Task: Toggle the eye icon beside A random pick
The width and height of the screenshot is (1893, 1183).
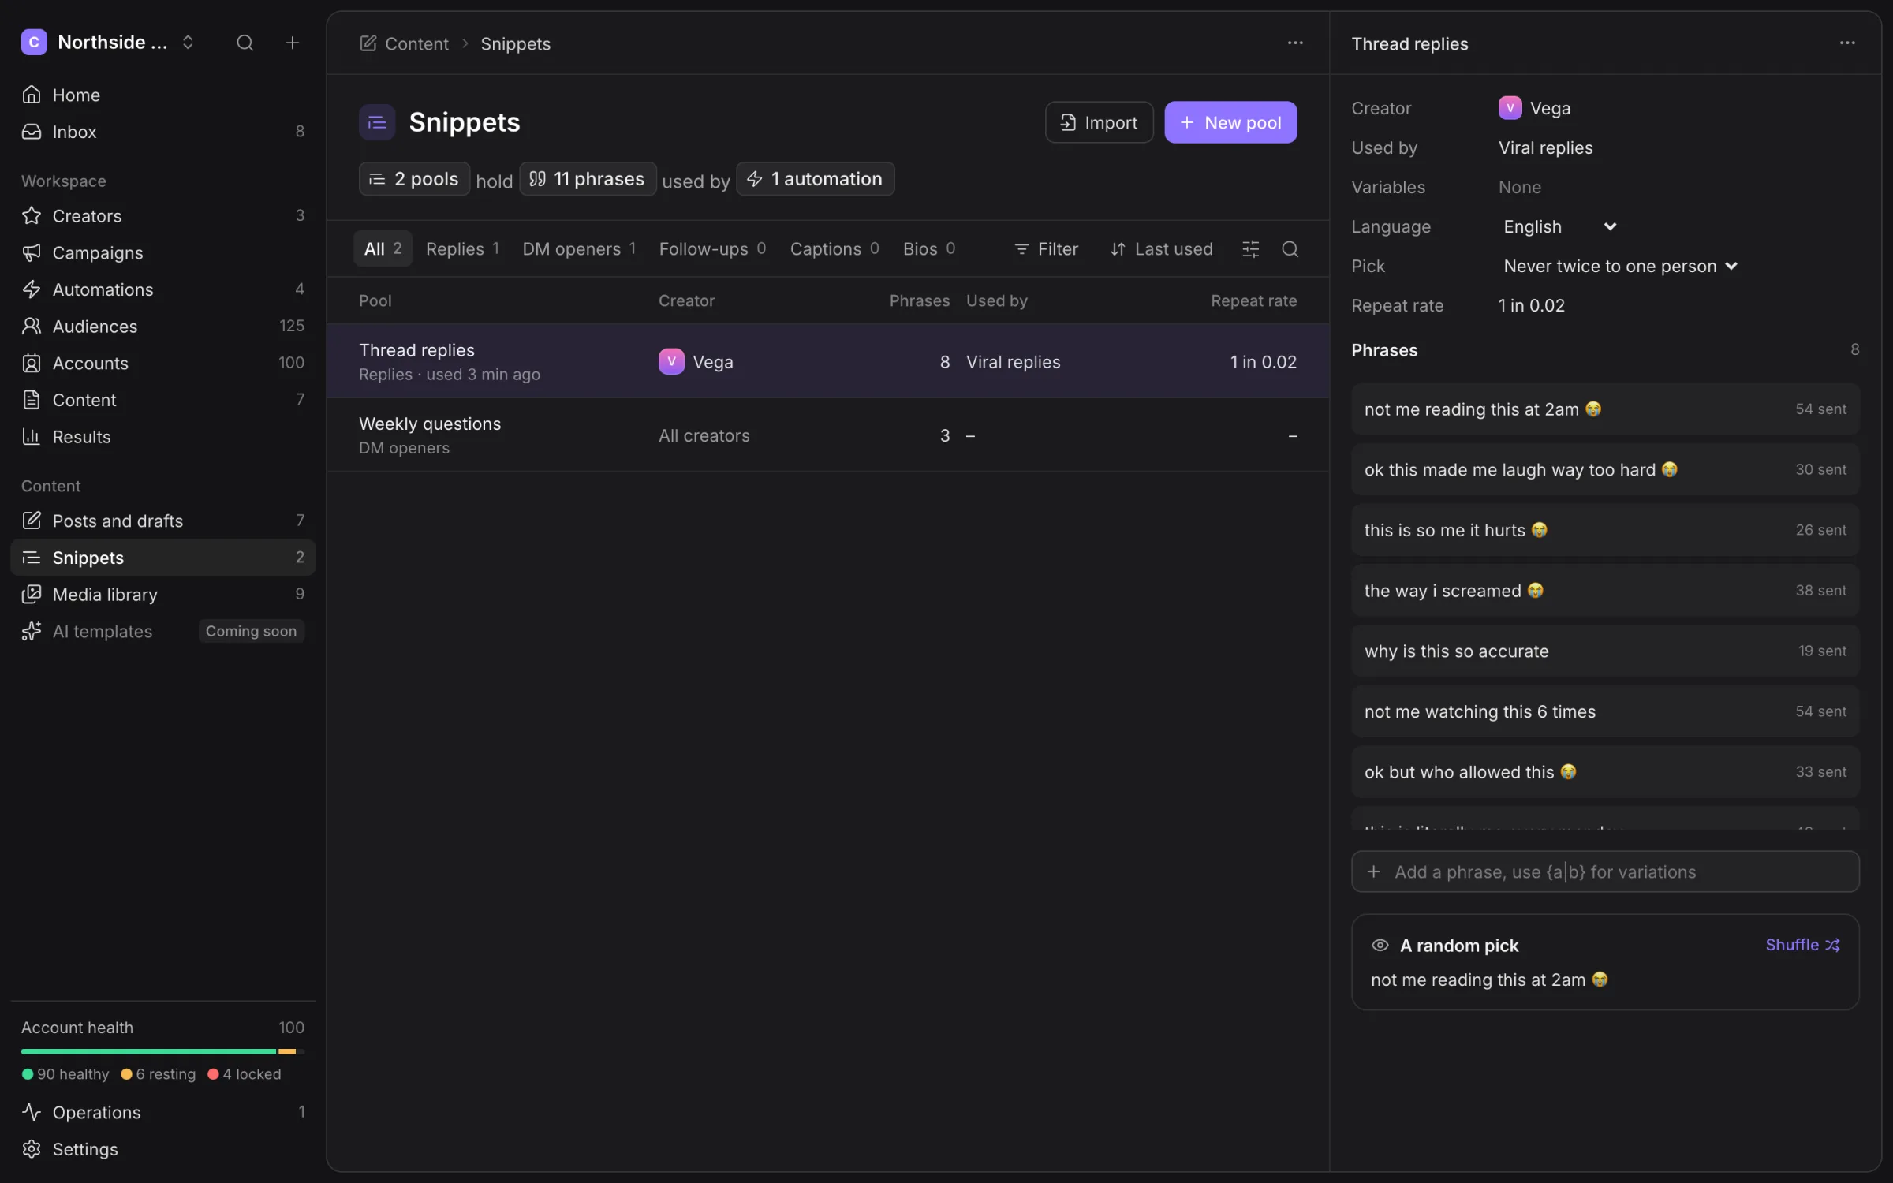Action: 1380,945
